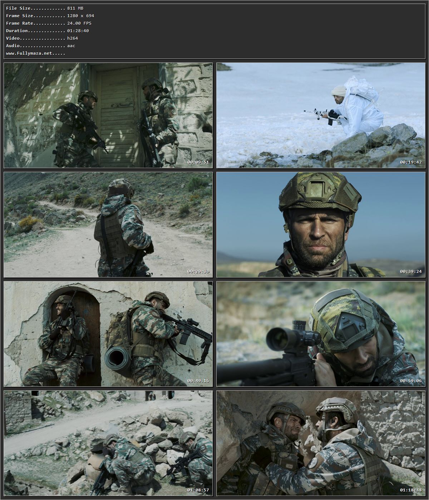Open the thumbnail timestamped 00:09:51
Image resolution: width=429 pixels, height=500 pixels.
(x=108, y=115)
